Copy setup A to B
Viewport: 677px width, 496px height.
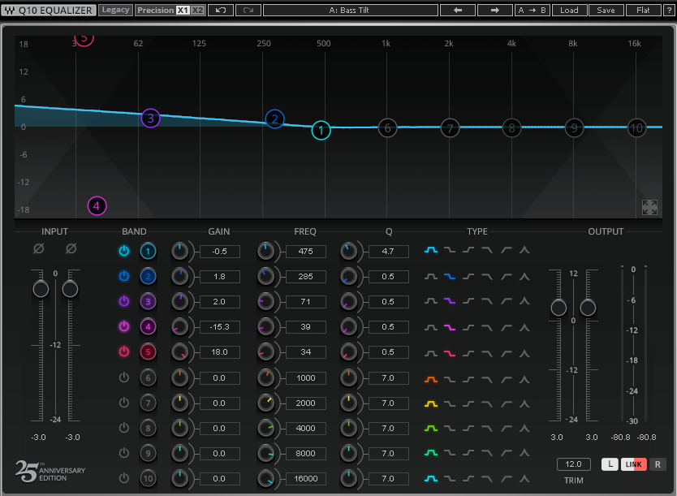pyautogui.click(x=532, y=10)
